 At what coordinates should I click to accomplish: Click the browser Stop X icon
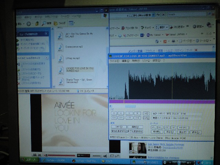[x=163, y=14]
